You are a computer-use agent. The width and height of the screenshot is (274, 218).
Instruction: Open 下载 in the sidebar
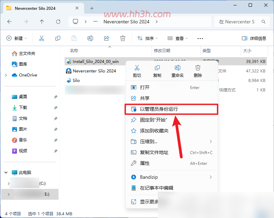tap(19, 108)
